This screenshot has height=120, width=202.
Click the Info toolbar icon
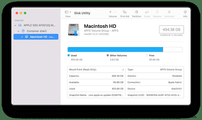point(185,12)
